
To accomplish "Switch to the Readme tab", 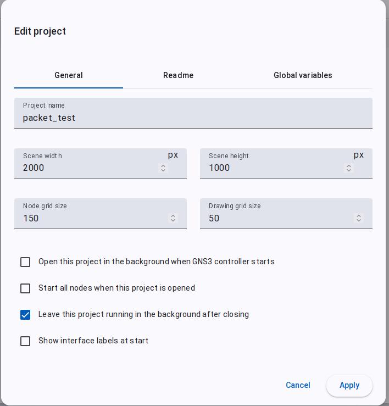I will tap(178, 75).
